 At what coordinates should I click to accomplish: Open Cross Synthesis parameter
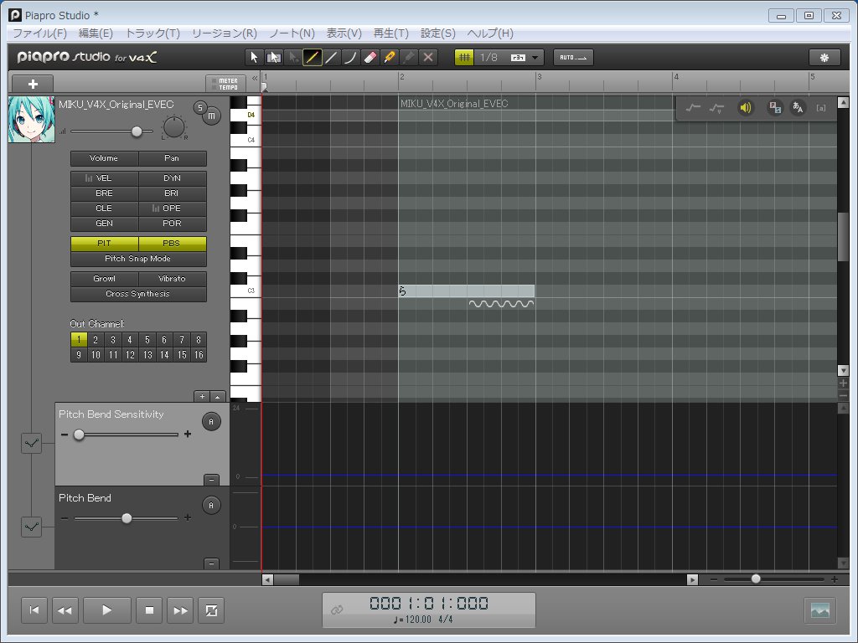point(138,294)
